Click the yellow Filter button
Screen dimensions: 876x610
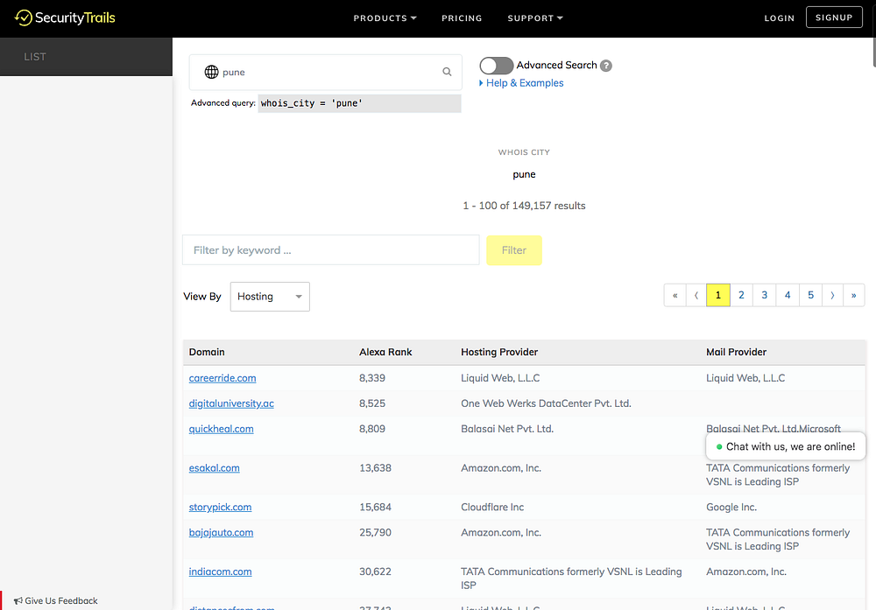click(514, 250)
